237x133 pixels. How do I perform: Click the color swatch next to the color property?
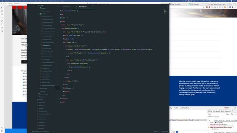coord(216,123)
